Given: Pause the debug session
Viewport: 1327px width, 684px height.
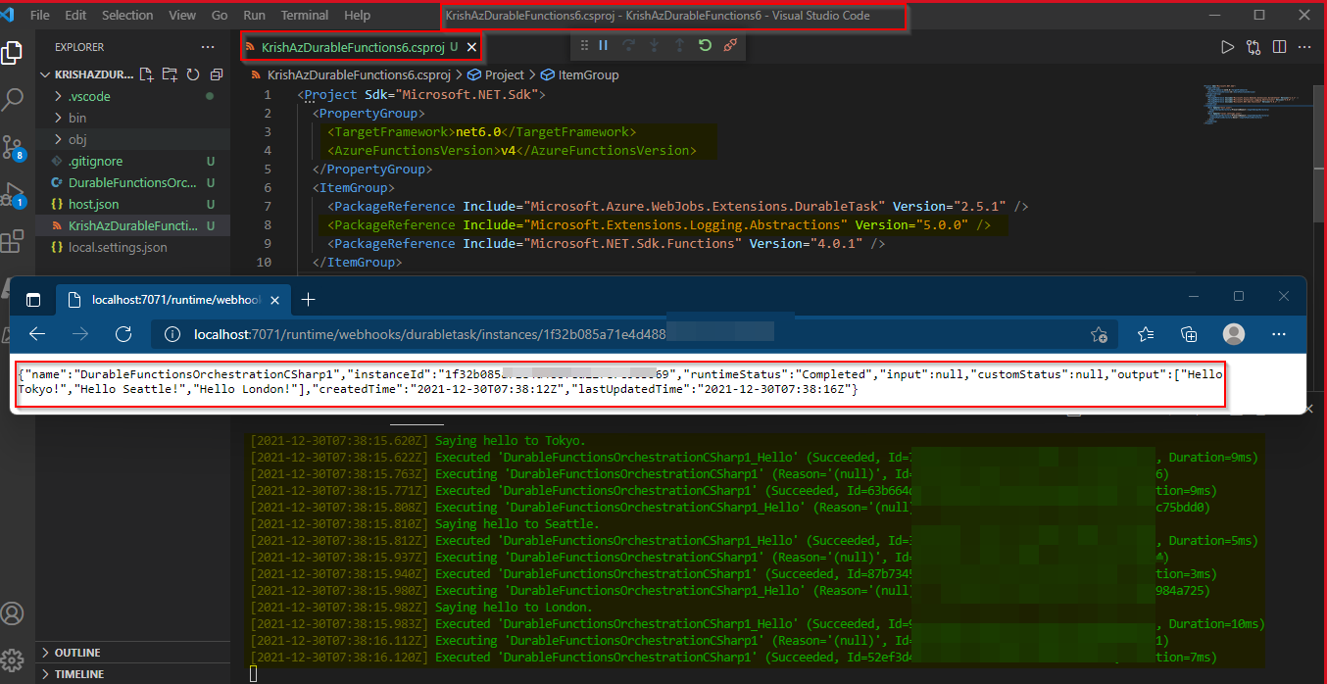Looking at the screenshot, I should (604, 46).
